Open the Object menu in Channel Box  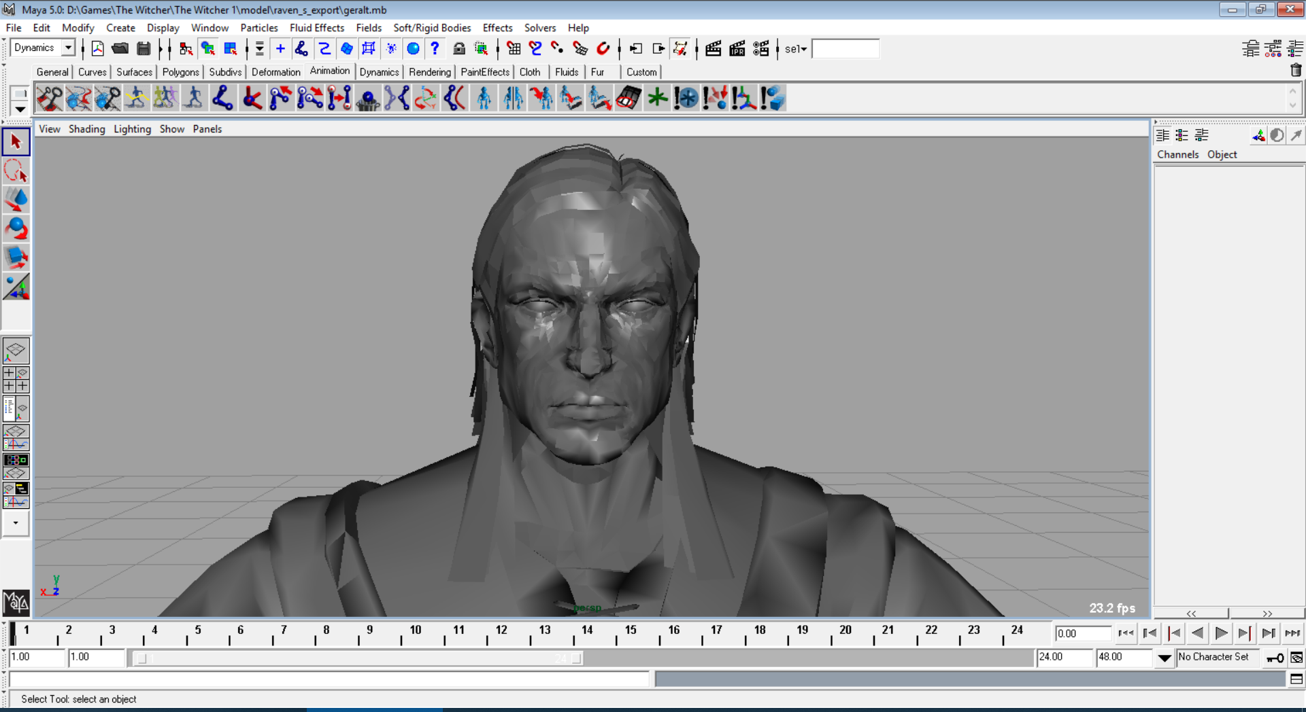coord(1222,155)
